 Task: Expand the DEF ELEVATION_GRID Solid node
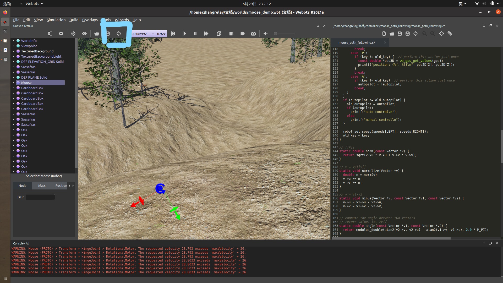13,62
